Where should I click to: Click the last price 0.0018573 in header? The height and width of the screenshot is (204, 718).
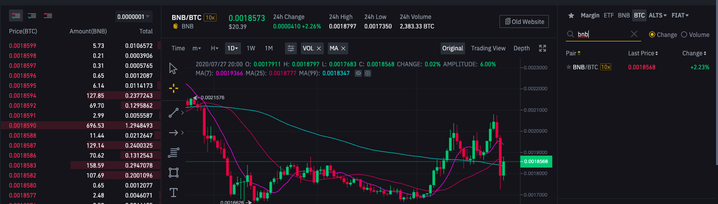pyautogui.click(x=246, y=17)
